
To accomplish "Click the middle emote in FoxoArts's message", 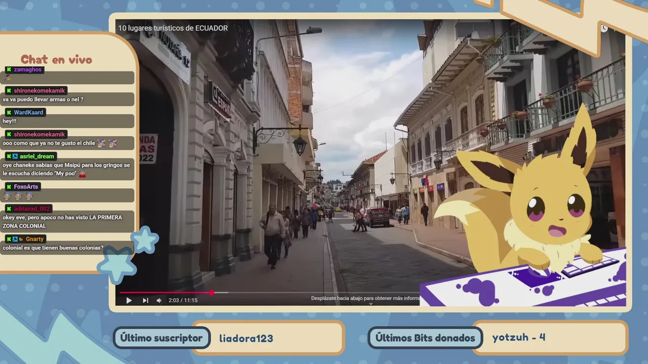I will point(18,196).
